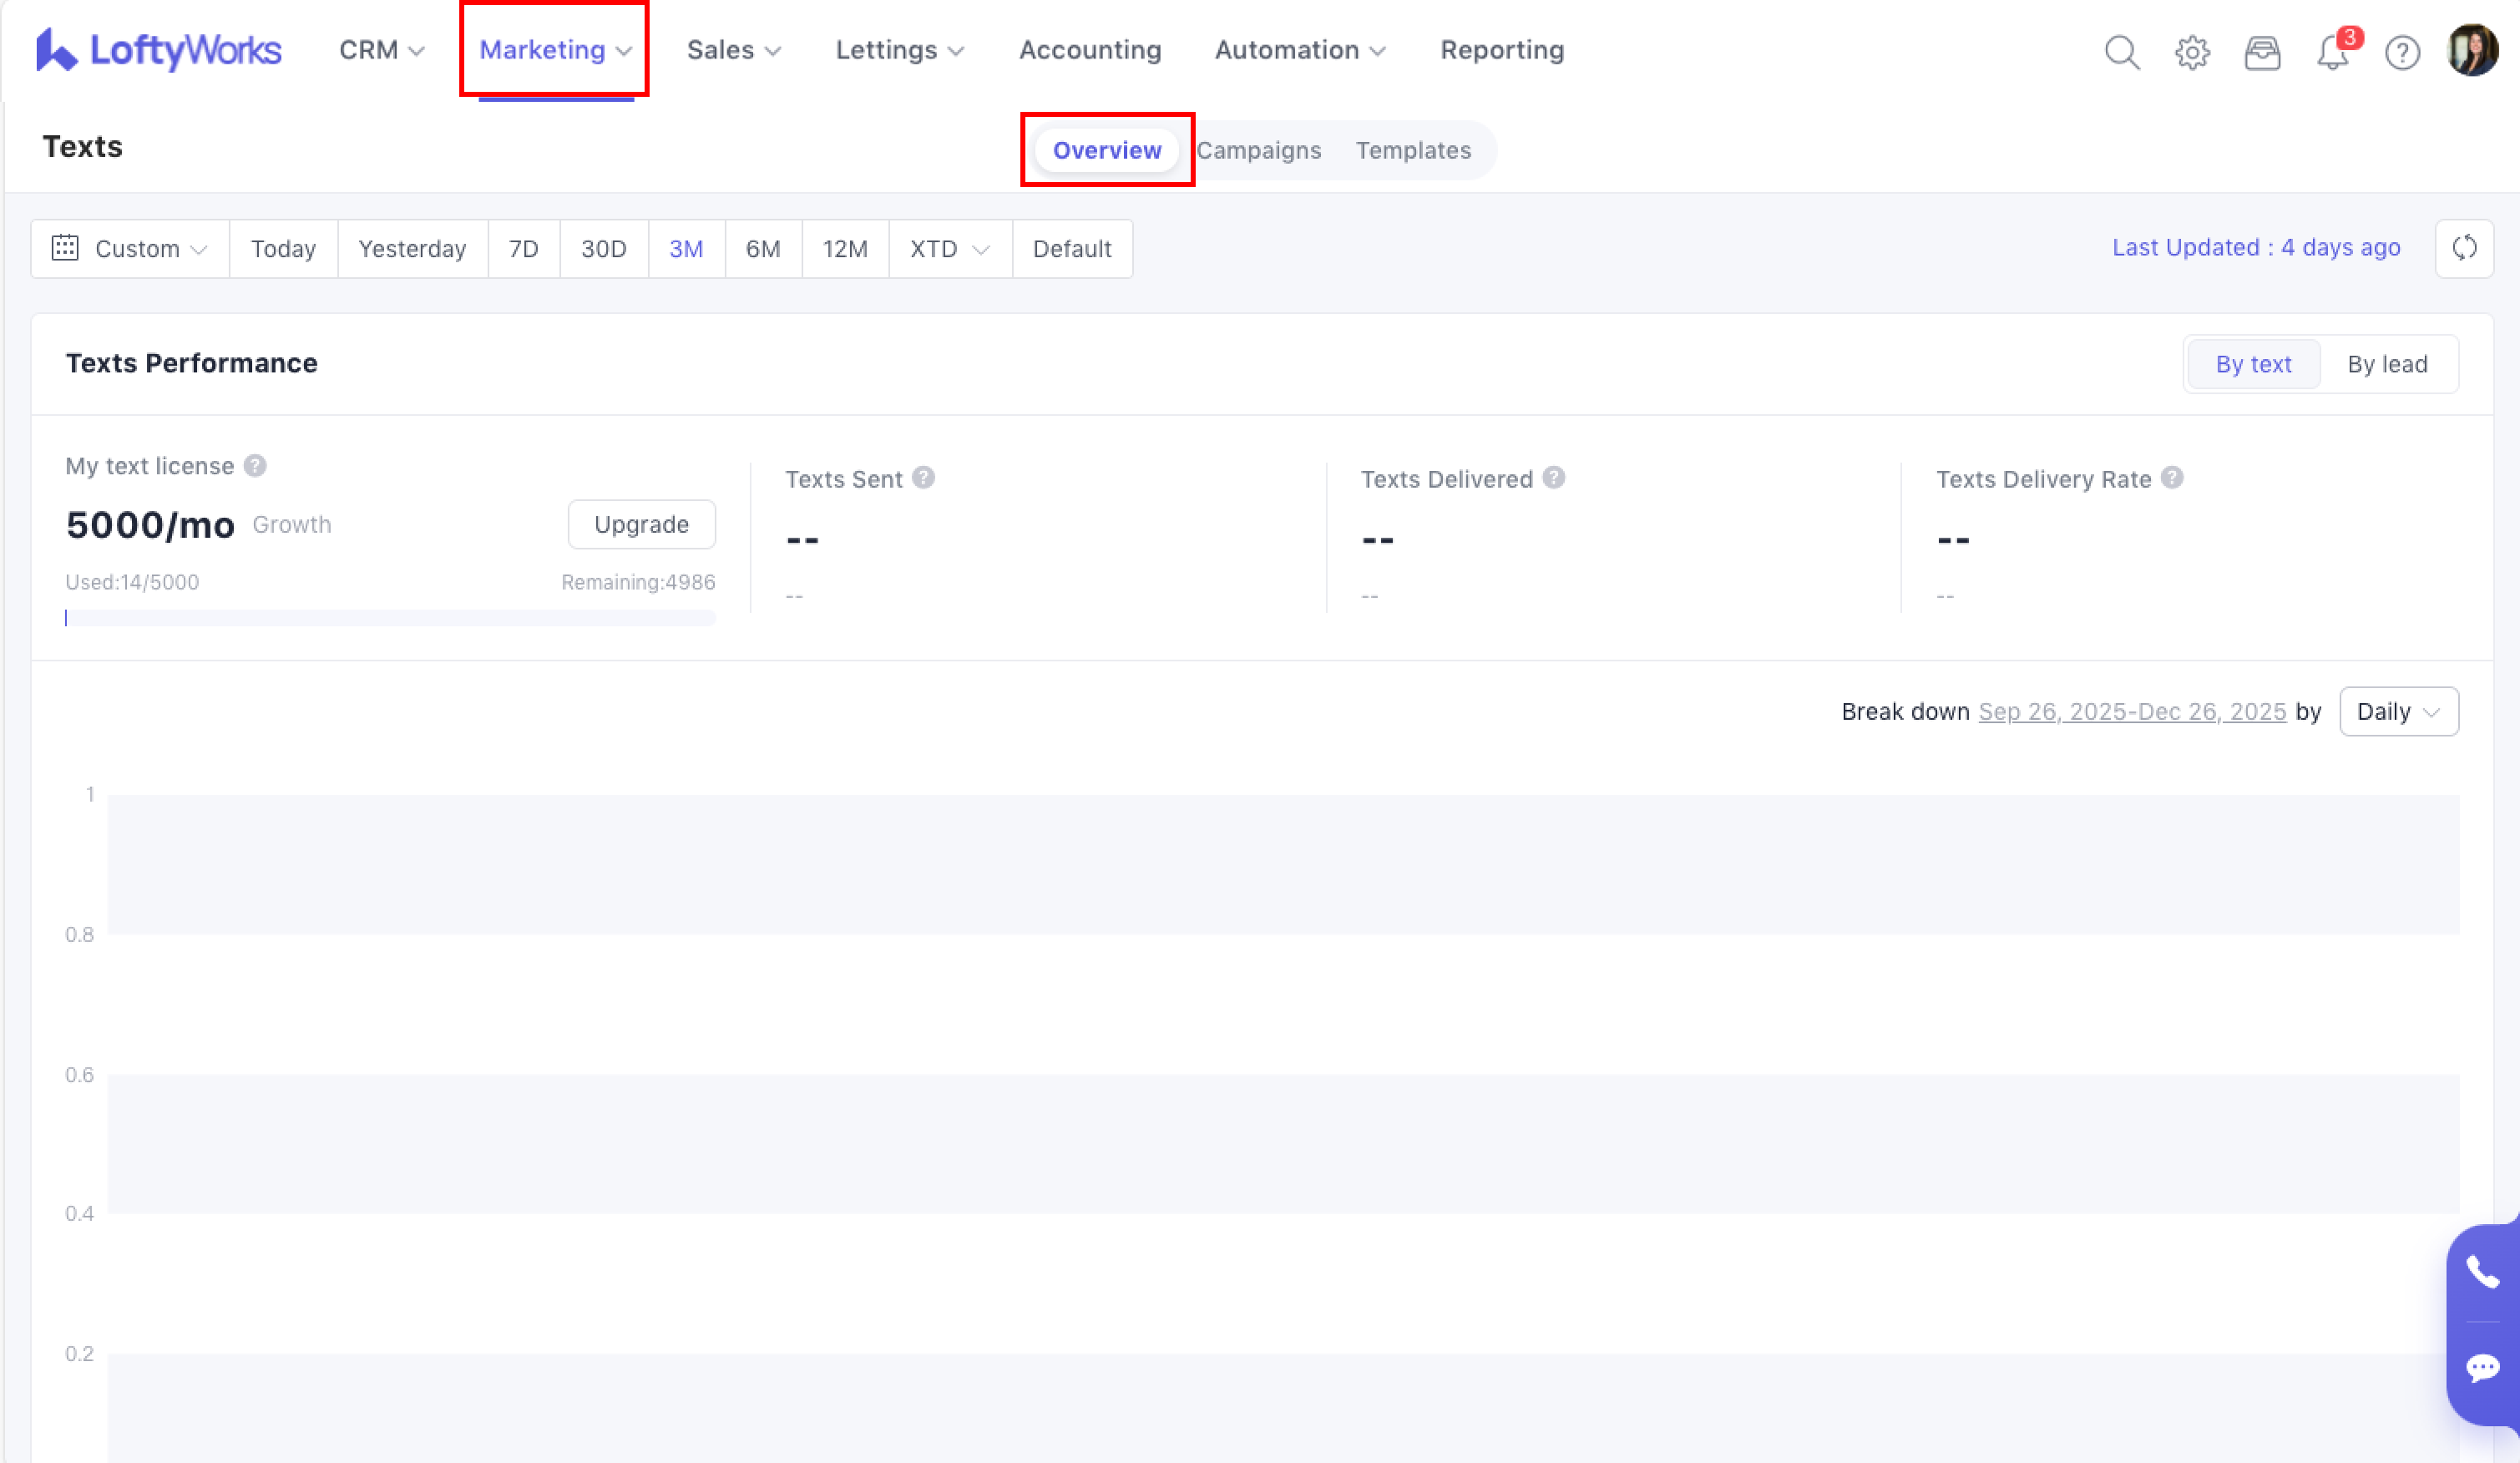2520x1463 pixels.
Task: Open the help question mark icon
Action: tap(2402, 52)
